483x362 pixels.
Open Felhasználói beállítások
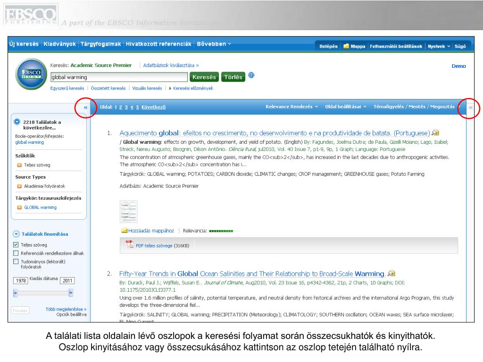396,46
